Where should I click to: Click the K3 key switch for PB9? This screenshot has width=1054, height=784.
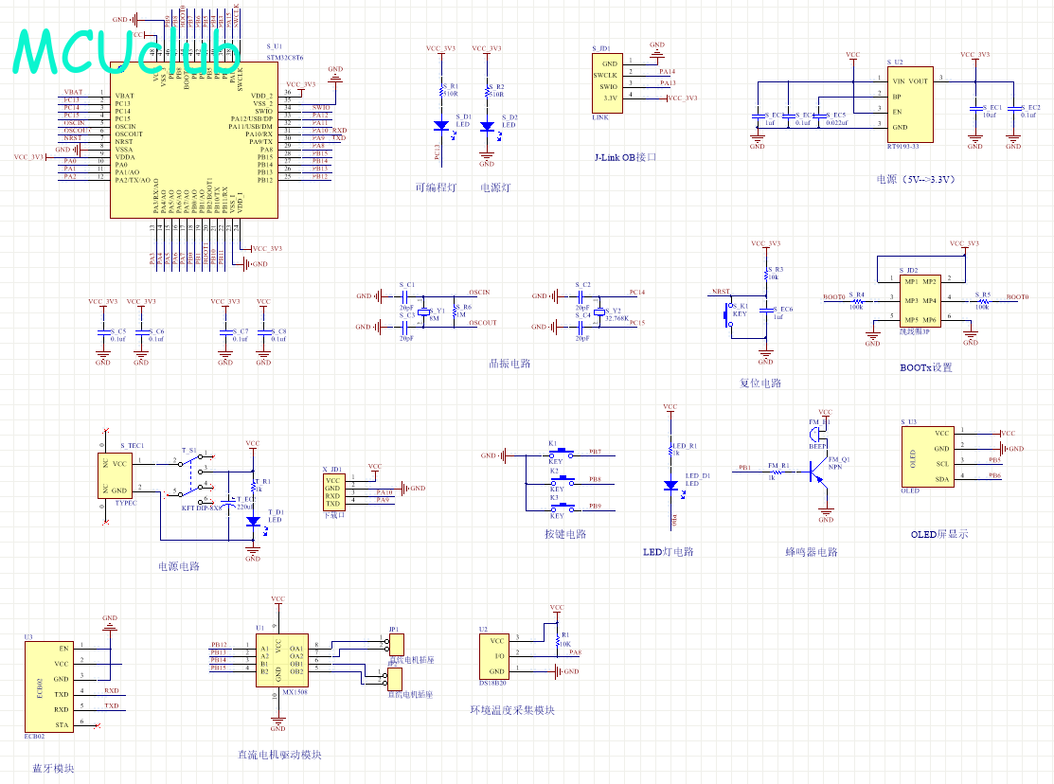coord(562,508)
